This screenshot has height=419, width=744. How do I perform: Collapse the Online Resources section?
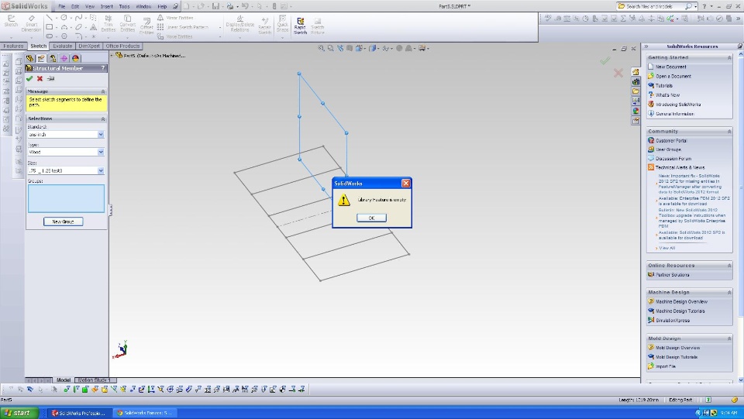click(729, 266)
